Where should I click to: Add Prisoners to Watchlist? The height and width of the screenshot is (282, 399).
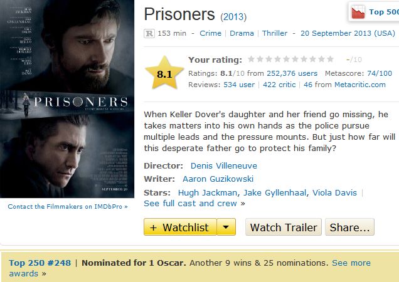[x=181, y=227]
